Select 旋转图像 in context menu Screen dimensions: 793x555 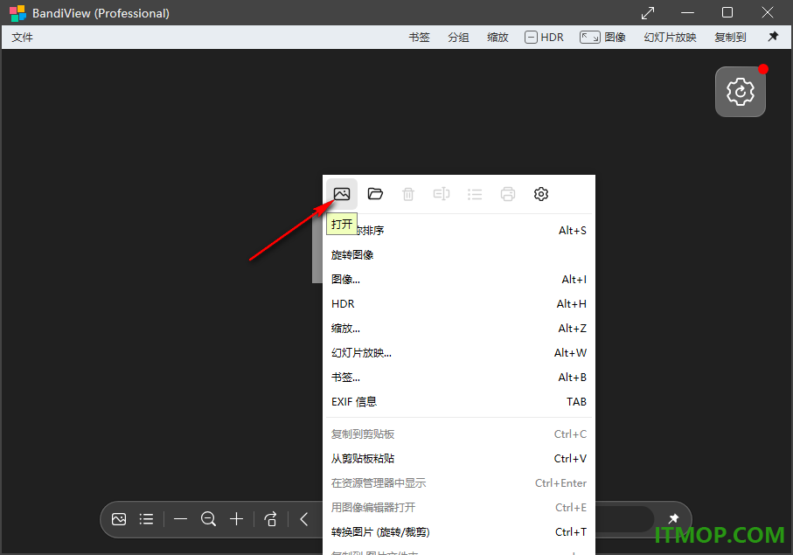(x=459, y=255)
